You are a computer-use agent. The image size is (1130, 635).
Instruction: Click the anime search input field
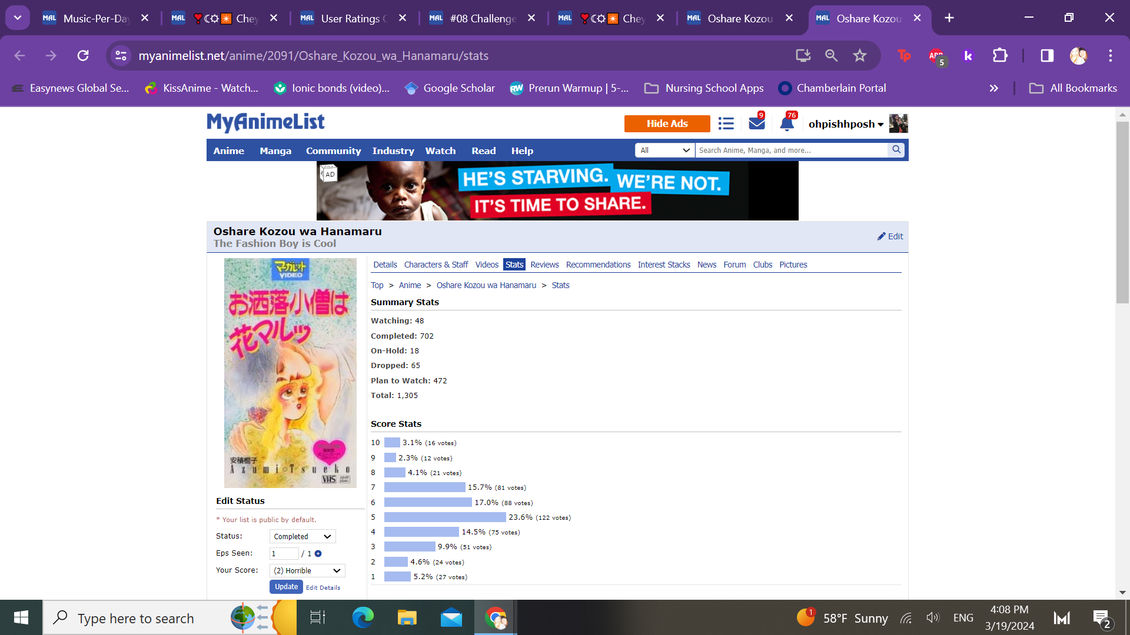(x=790, y=151)
